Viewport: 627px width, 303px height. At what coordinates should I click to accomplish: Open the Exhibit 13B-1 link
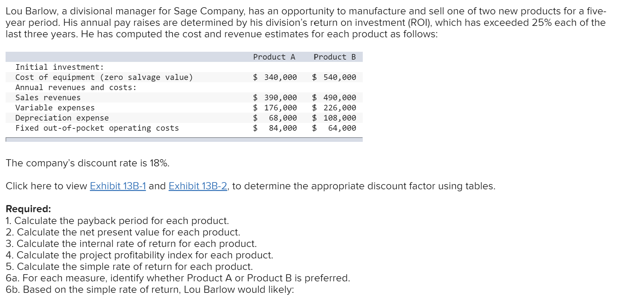tap(118, 186)
